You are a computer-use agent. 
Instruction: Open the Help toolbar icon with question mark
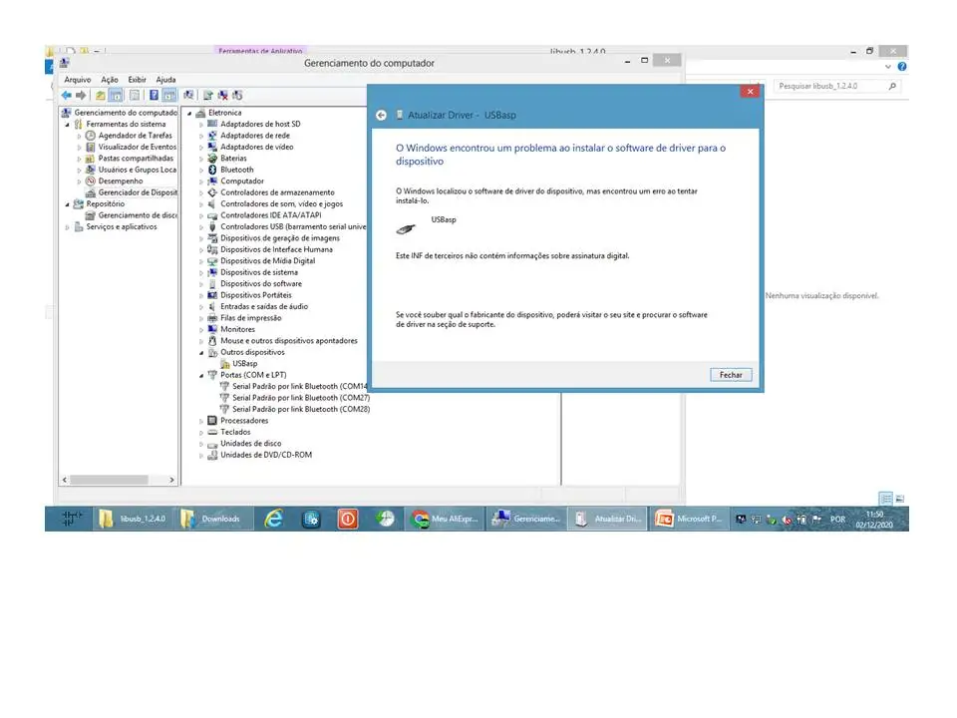154,96
